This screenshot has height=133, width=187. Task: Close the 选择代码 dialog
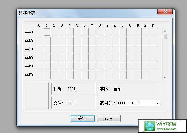(x=165, y=12)
